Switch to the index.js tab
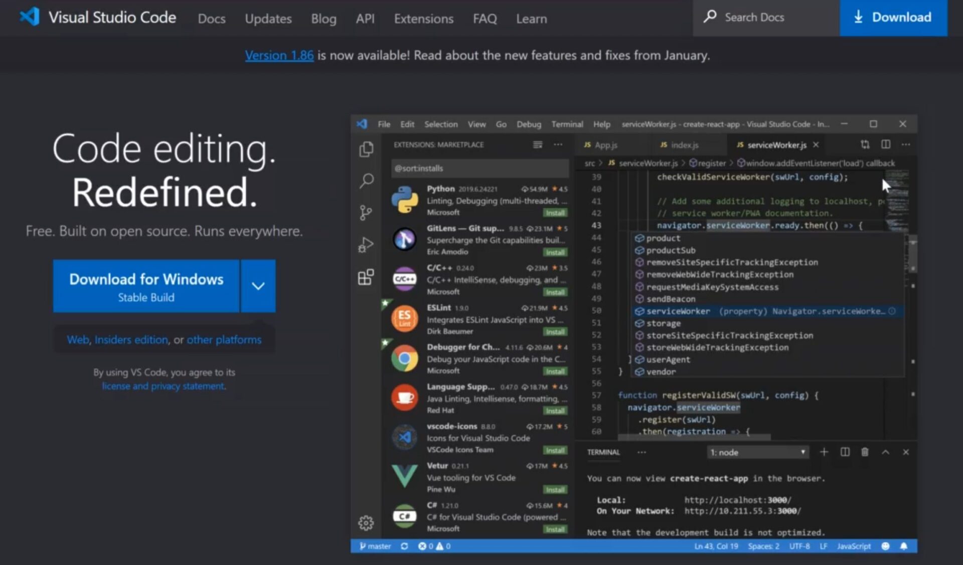Viewport: 963px width, 565px height. pyautogui.click(x=680, y=145)
